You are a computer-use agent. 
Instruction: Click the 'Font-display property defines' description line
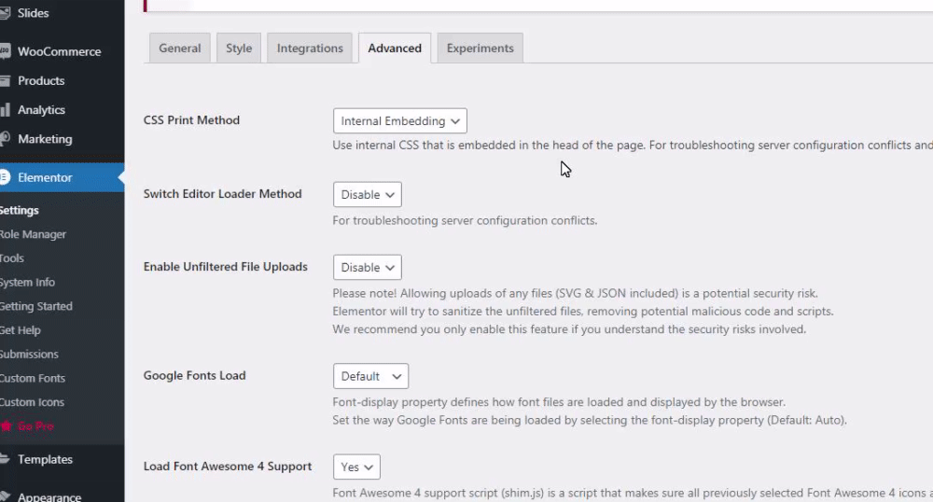pos(559,402)
